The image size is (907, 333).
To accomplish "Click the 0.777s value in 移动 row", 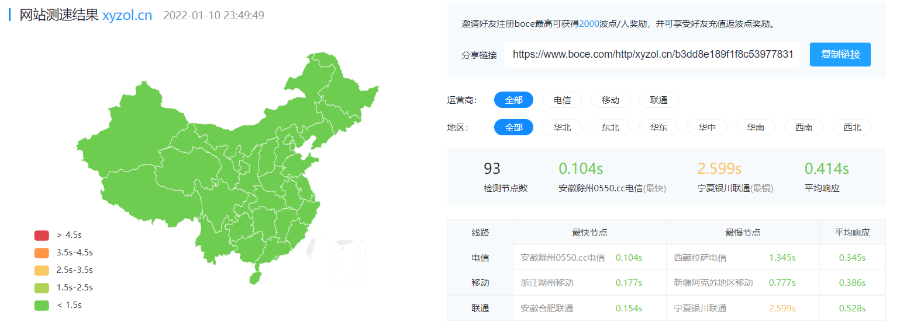I will pyautogui.click(x=782, y=282).
